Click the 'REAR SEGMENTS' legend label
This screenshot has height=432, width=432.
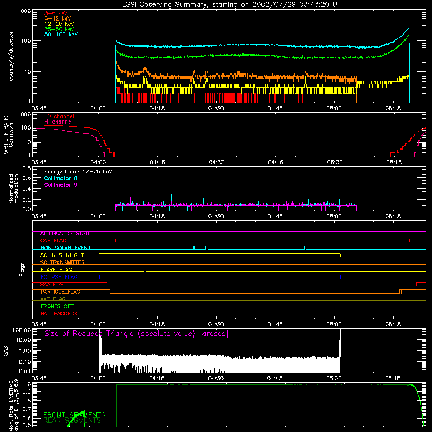(72, 421)
